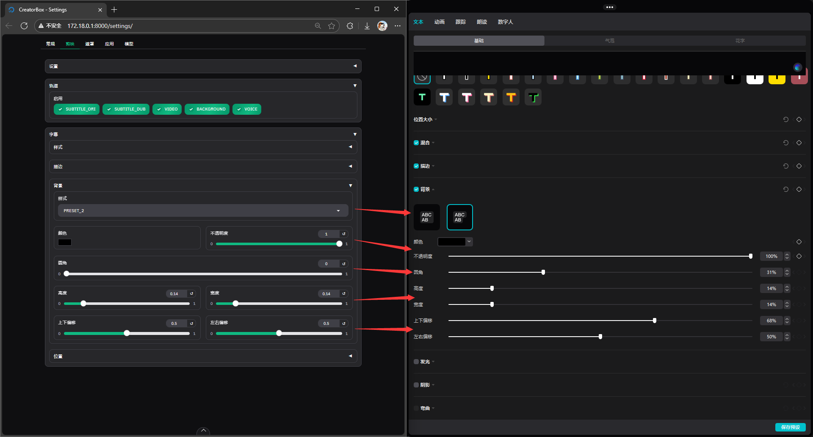Image resolution: width=813 pixels, height=437 pixels.
Task: Add keyframe for 描边 section
Action: pos(799,166)
